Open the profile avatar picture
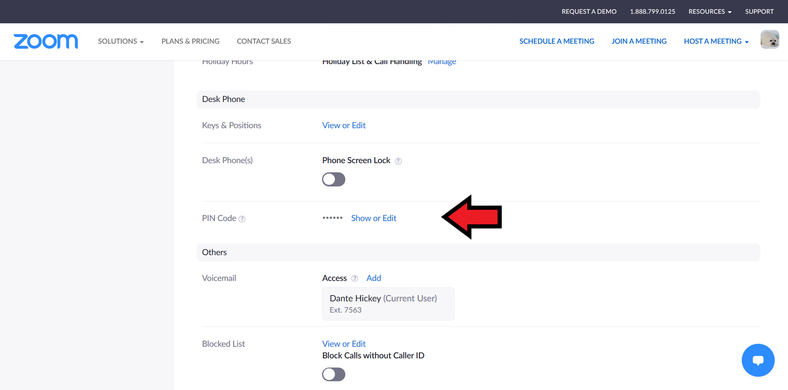This screenshot has height=390, width=788. pos(769,40)
